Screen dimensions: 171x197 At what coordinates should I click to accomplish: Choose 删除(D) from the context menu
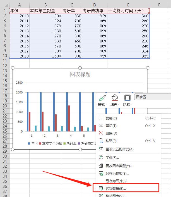[x=128, y=133]
